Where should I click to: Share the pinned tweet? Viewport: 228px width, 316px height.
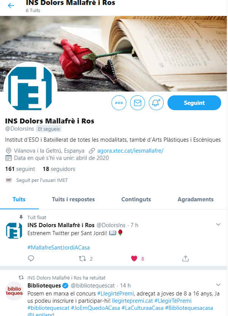185,258
